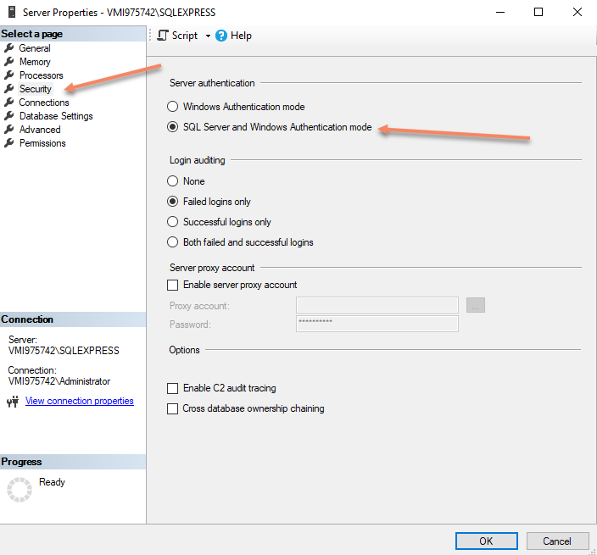Image resolution: width=597 pixels, height=555 pixels.
Task: Click the wrench icon beside Security
Action: point(9,89)
